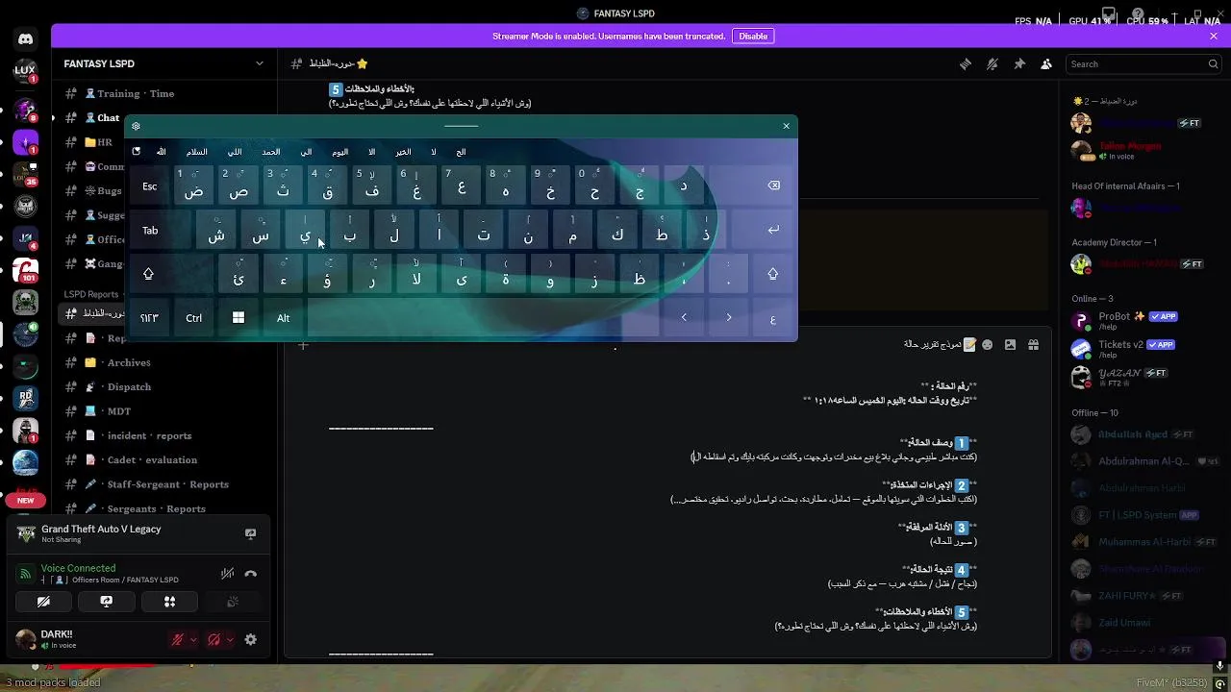
Task: Click the Windows logo key on keyboard
Action: [x=238, y=318]
